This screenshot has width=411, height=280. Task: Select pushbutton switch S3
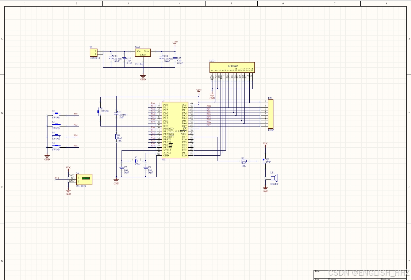(x=56, y=125)
